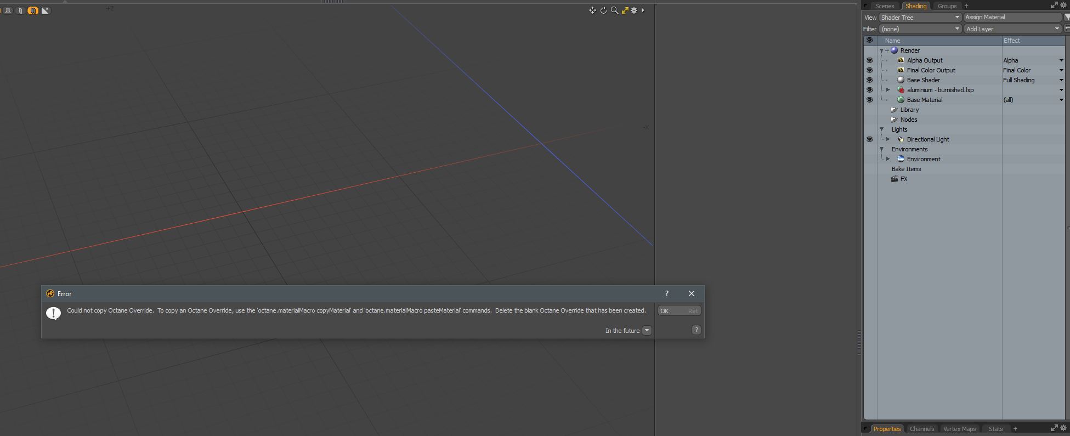Click the Render item sphere icon

pos(895,50)
